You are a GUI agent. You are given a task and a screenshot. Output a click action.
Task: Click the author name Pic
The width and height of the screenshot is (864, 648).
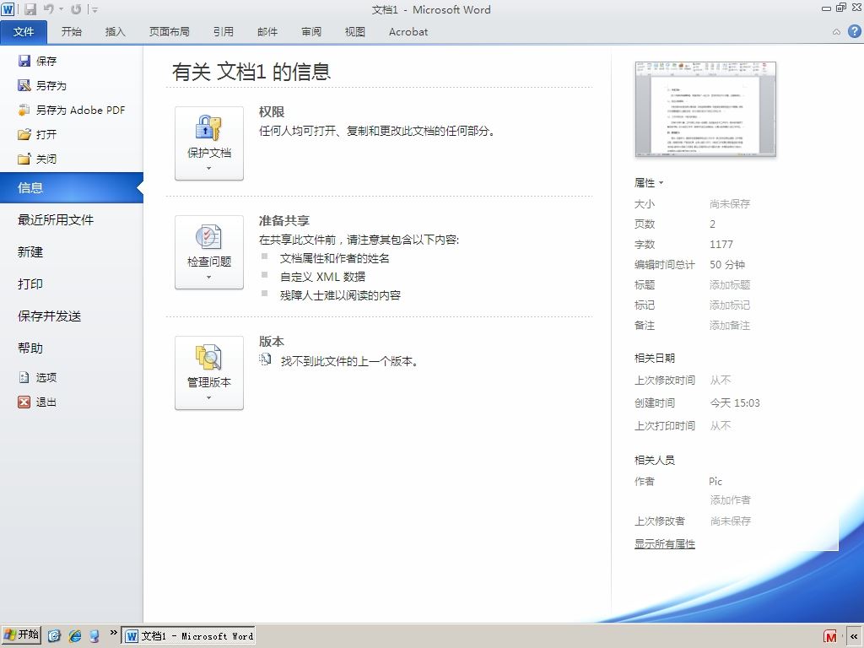tap(715, 482)
